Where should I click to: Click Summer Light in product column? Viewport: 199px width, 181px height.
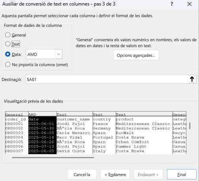tap(131, 146)
